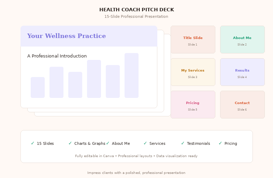Click the Testimonials feature label
This screenshot has width=273, height=178.
tap(199, 143)
